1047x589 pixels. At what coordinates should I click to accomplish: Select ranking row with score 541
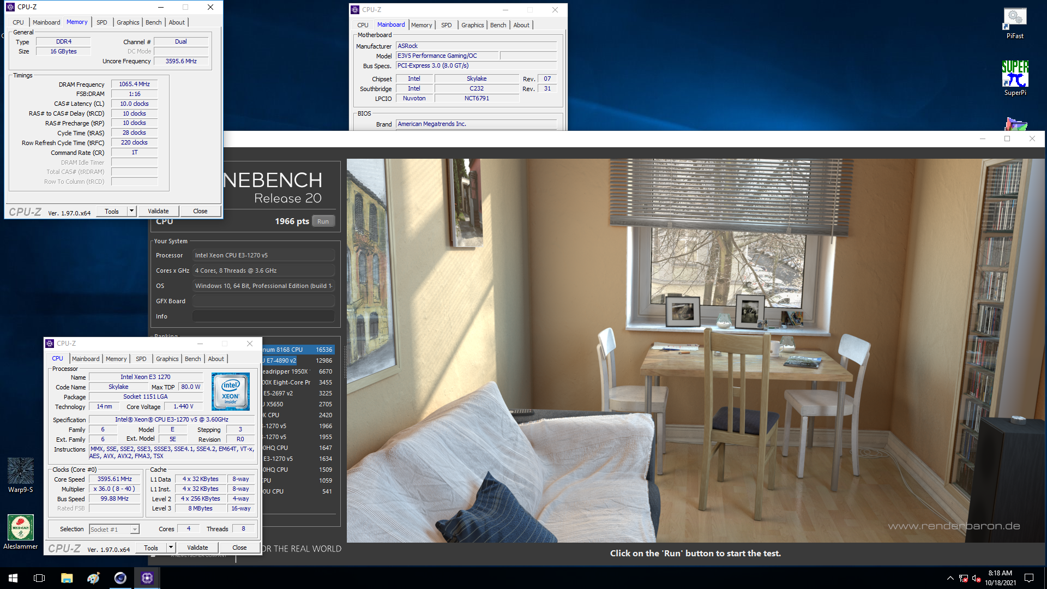298,491
